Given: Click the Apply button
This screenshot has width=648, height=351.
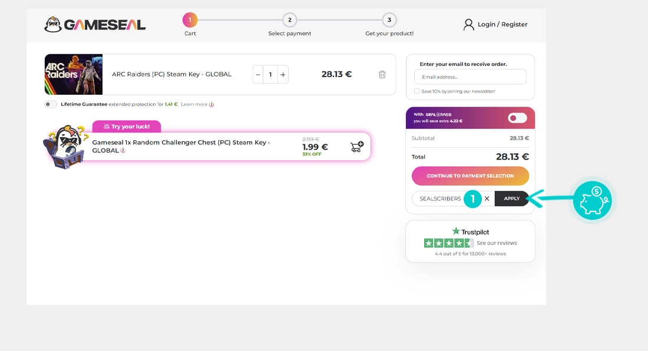Looking at the screenshot, I should click(511, 198).
